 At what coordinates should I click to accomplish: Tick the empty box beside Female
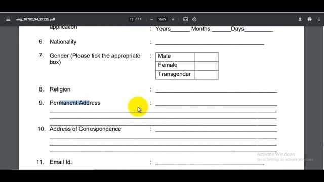(207, 66)
